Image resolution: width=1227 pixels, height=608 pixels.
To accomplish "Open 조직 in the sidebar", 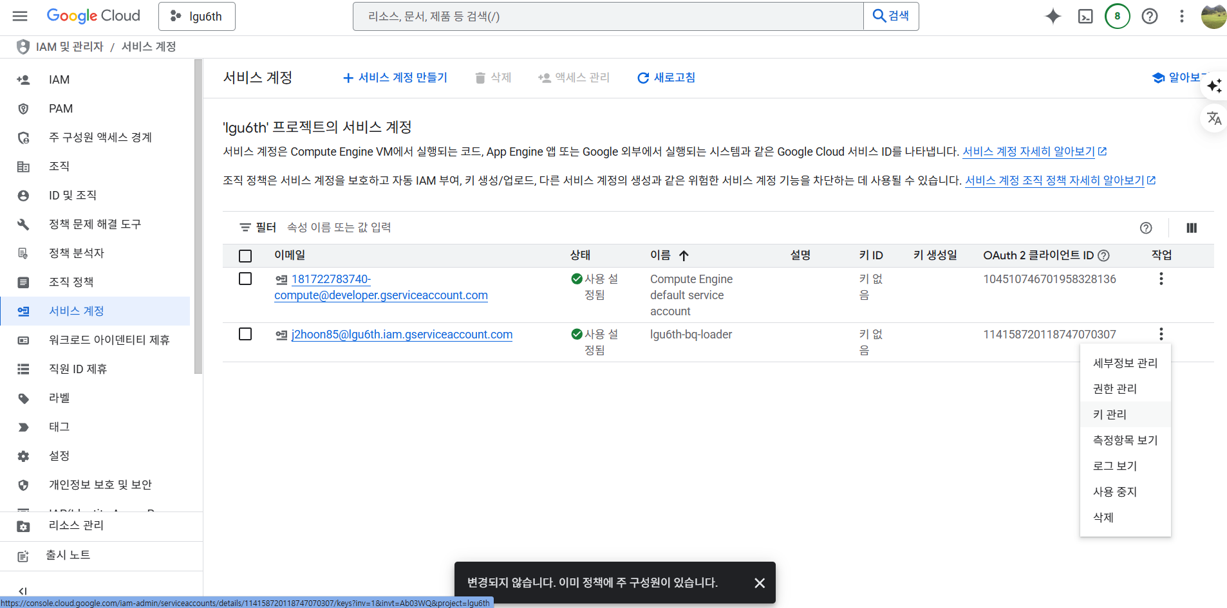I will click(95, 167).
